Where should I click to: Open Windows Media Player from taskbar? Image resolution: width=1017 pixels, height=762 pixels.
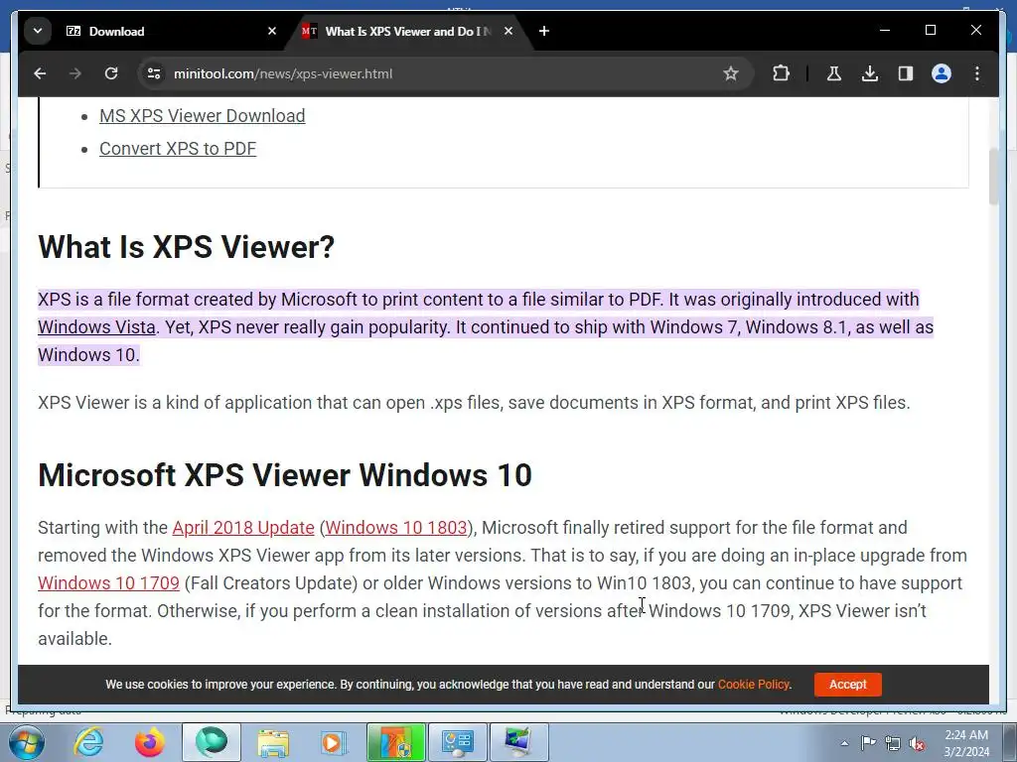[334, 742]
